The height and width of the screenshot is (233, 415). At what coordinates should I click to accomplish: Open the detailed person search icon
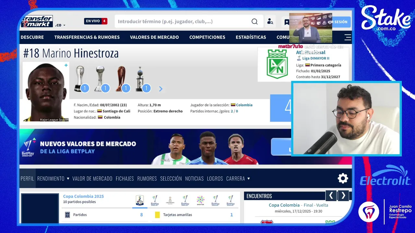270,21
